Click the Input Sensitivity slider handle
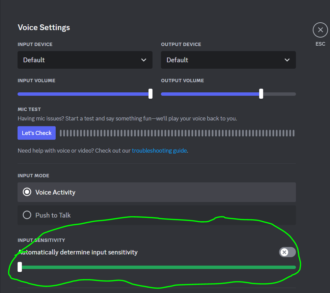 point(20,267)
